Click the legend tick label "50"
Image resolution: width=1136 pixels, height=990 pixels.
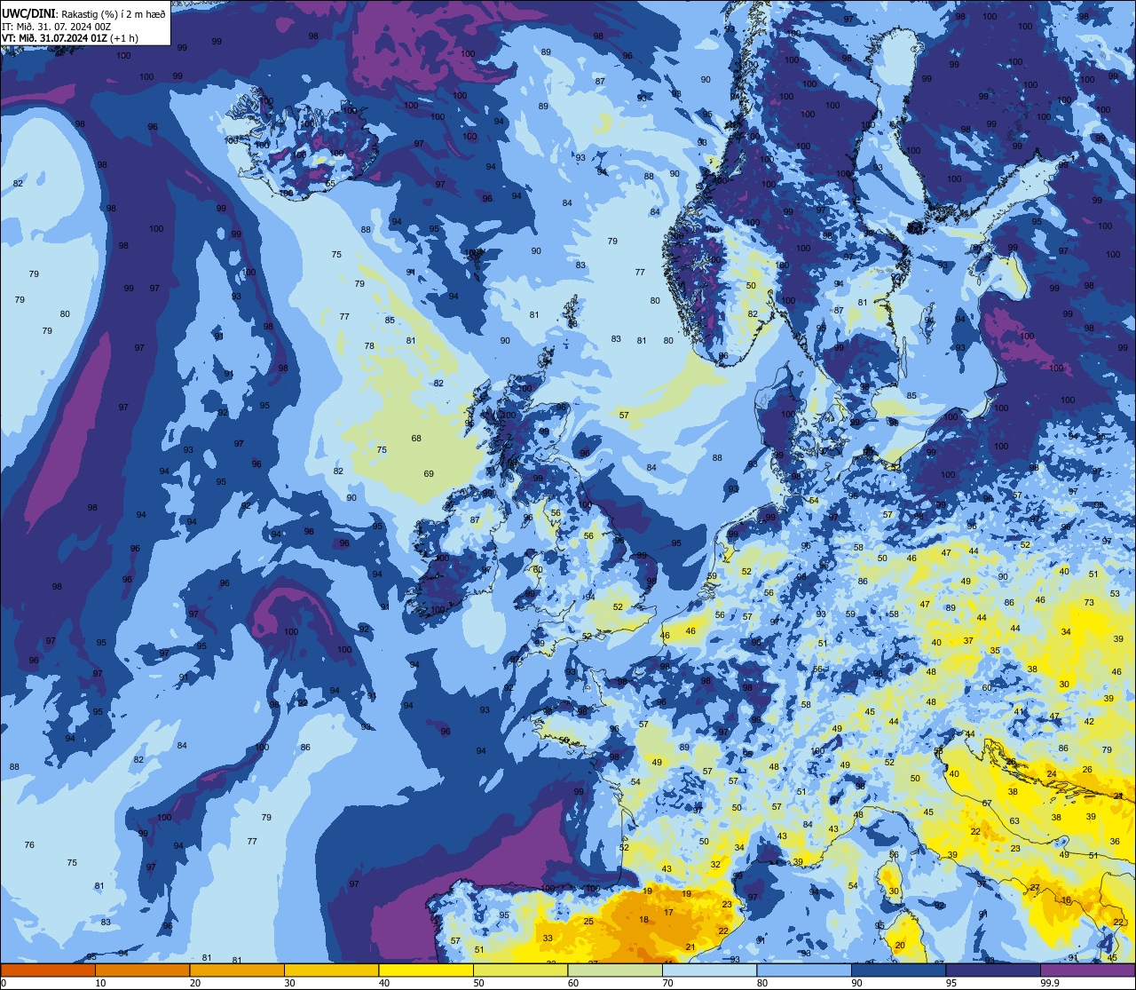[x=479, y=983]
